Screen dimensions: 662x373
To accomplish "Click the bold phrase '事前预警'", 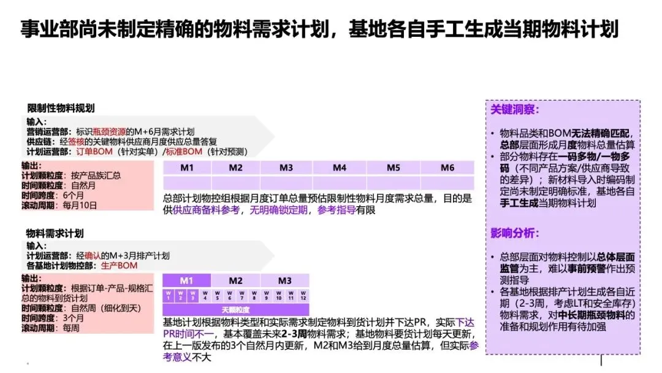I will click(587, 268).
